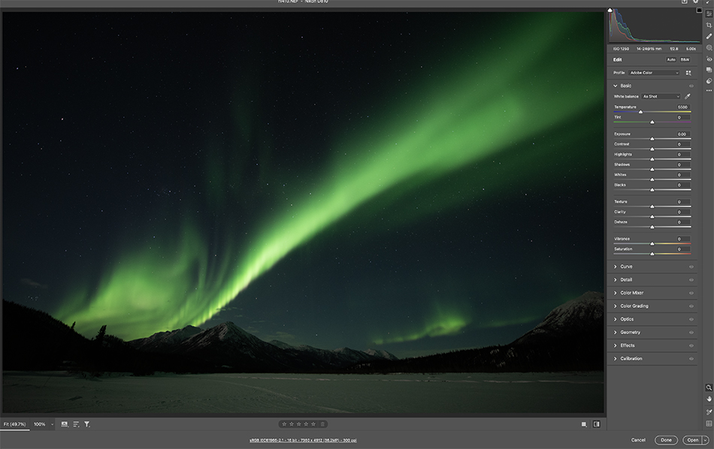The width and height of the screenshot is (714, 449).
Task: Toggle Optics panel visibility eye
Action: point(691,319)
